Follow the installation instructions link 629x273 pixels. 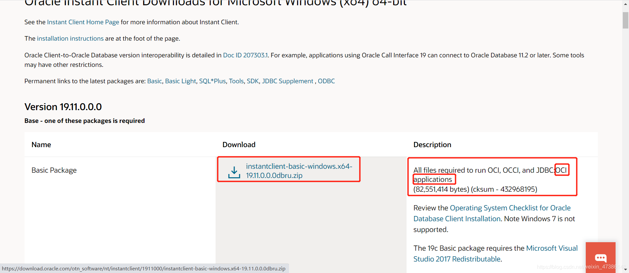70,38
